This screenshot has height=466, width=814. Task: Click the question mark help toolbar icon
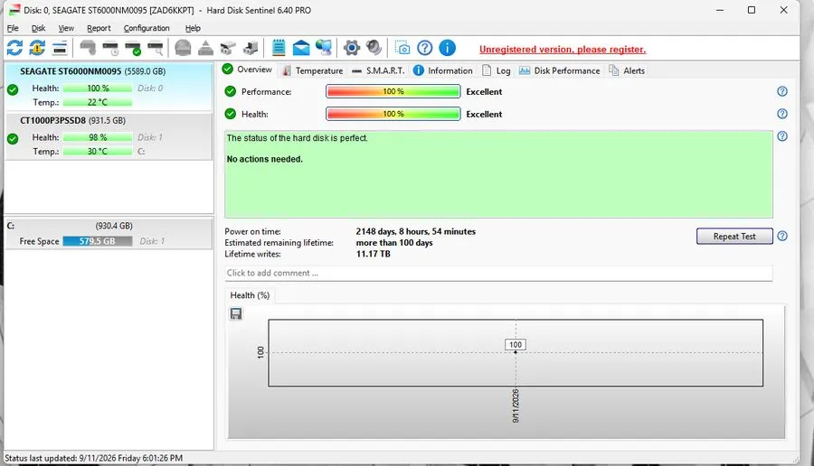point(425,48)
